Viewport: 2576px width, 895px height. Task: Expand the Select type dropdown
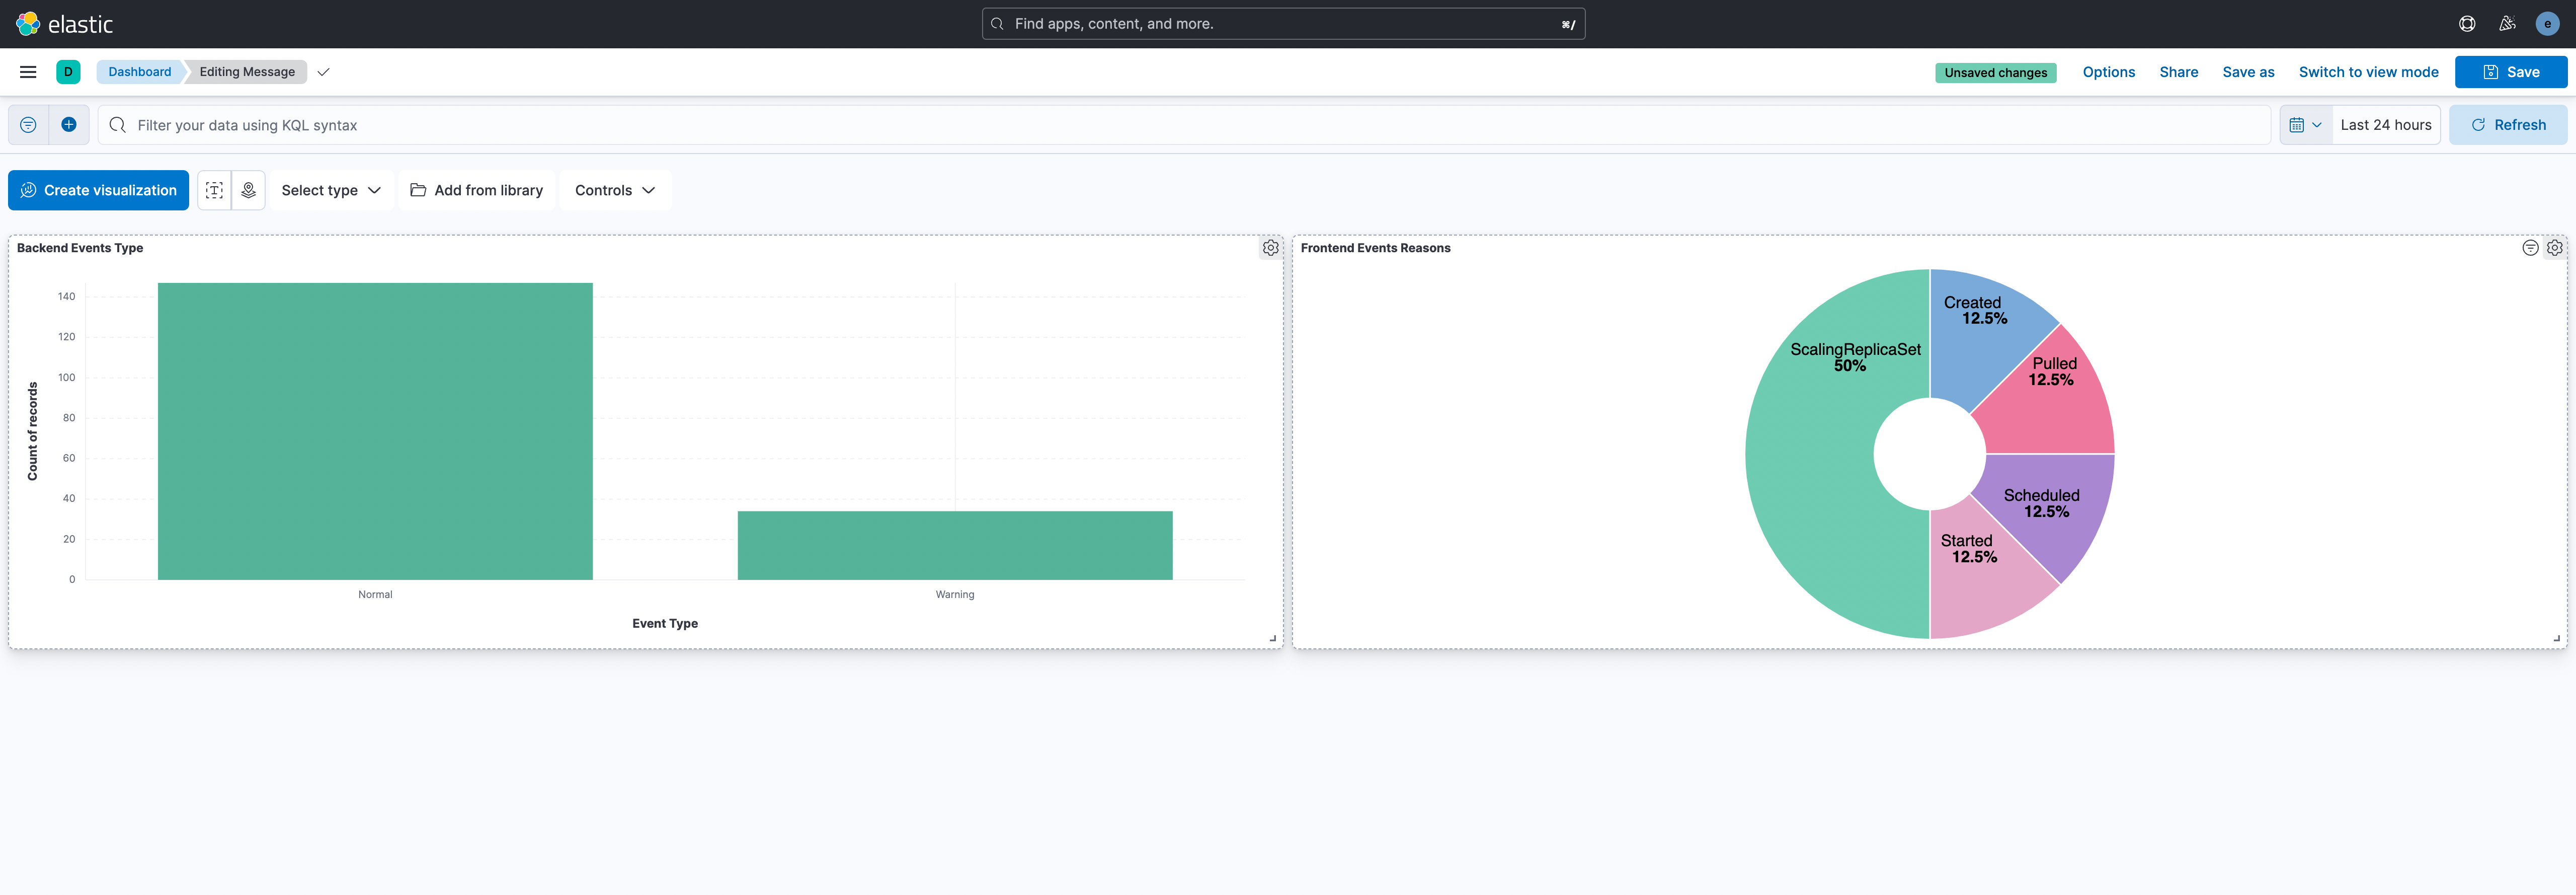coord(331,190)
